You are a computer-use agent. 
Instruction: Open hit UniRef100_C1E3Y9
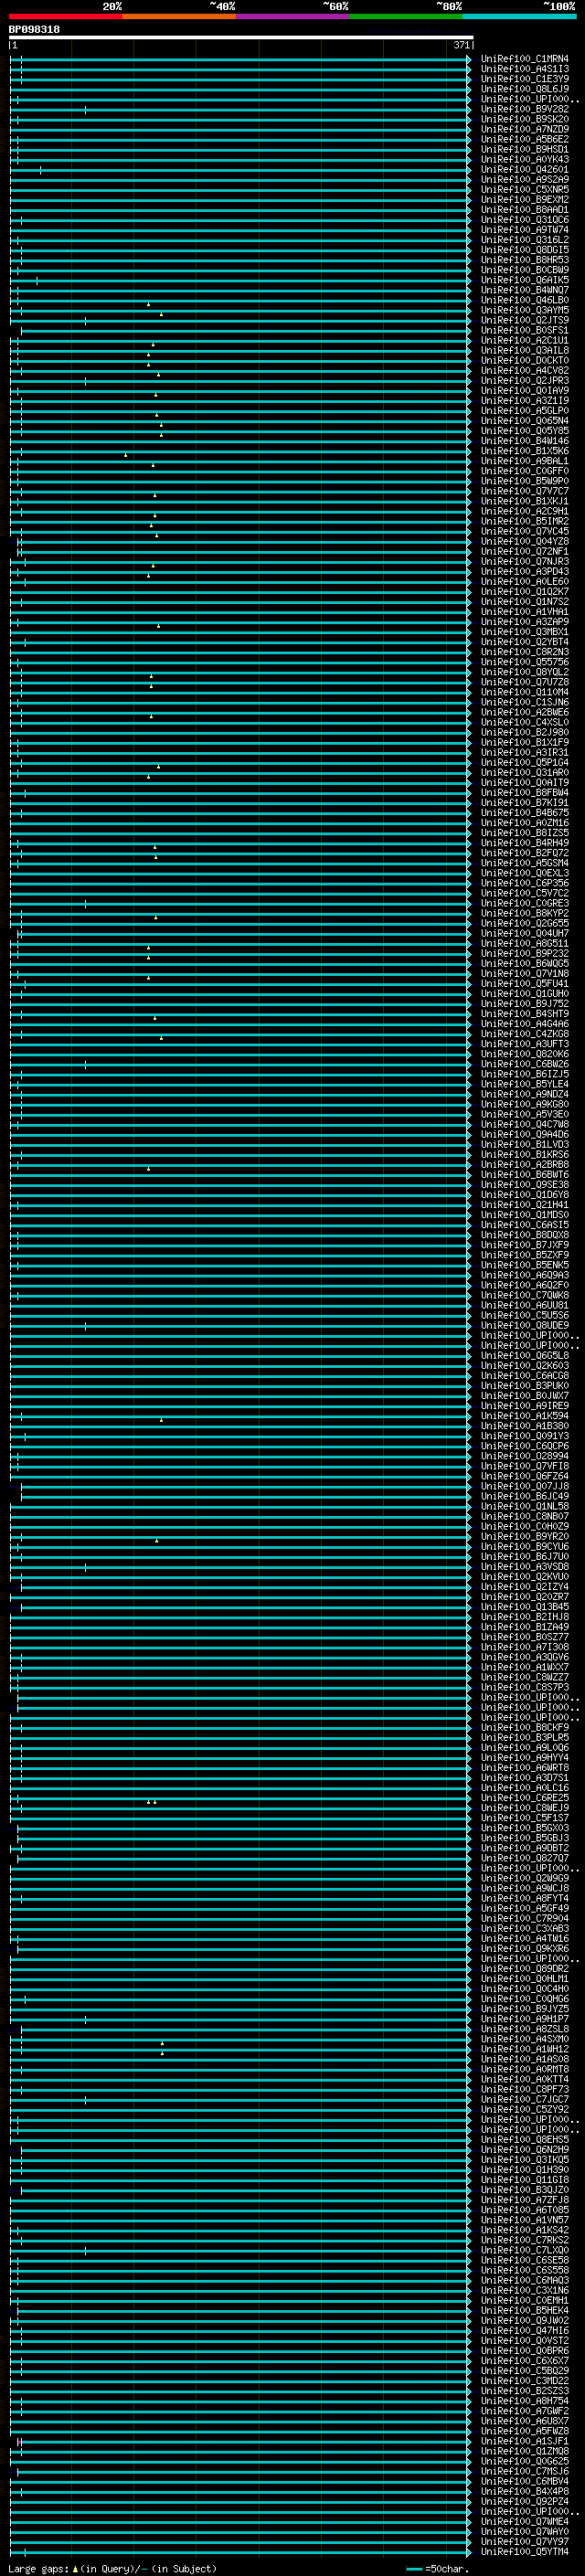pos(524,79)
